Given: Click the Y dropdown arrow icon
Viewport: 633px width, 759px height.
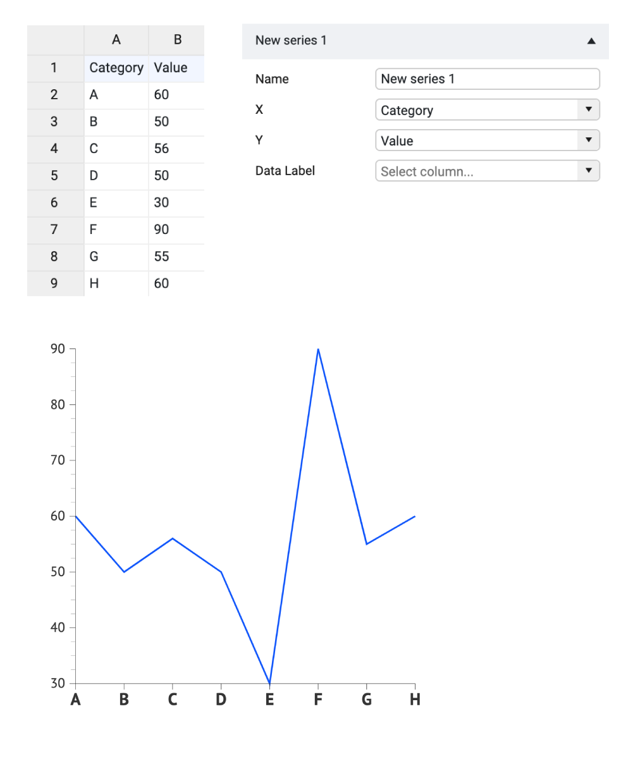Looking at the screenshot, I should point(589,140).
